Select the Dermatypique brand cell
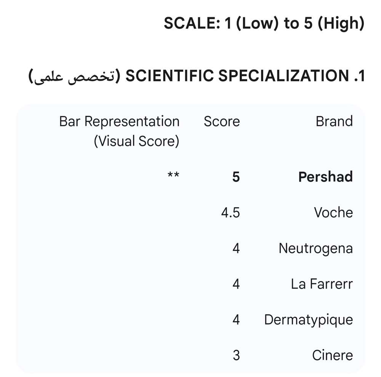 [x=308, y=319]
